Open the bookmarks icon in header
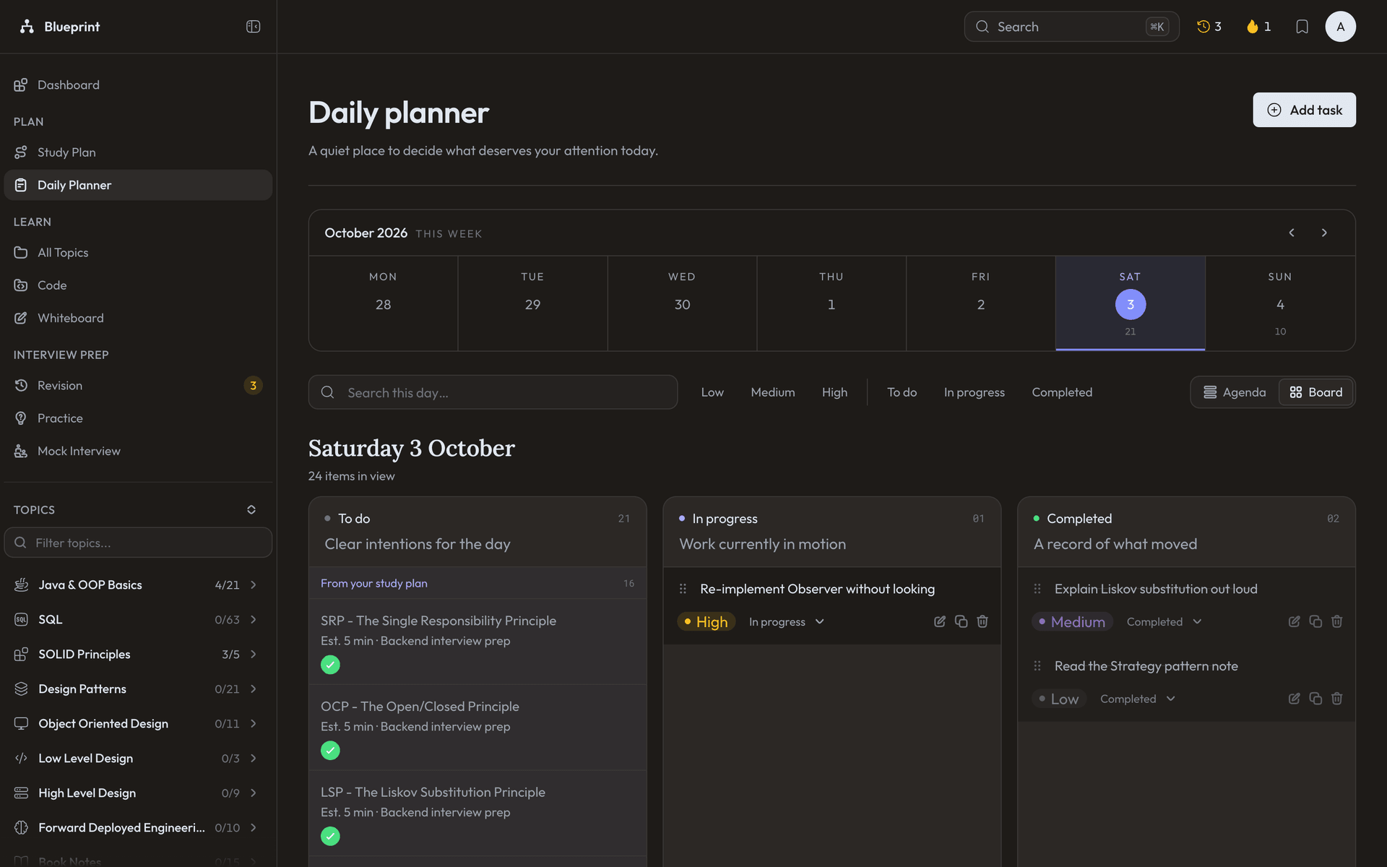1387x867 pixels. click(1302, 27)
